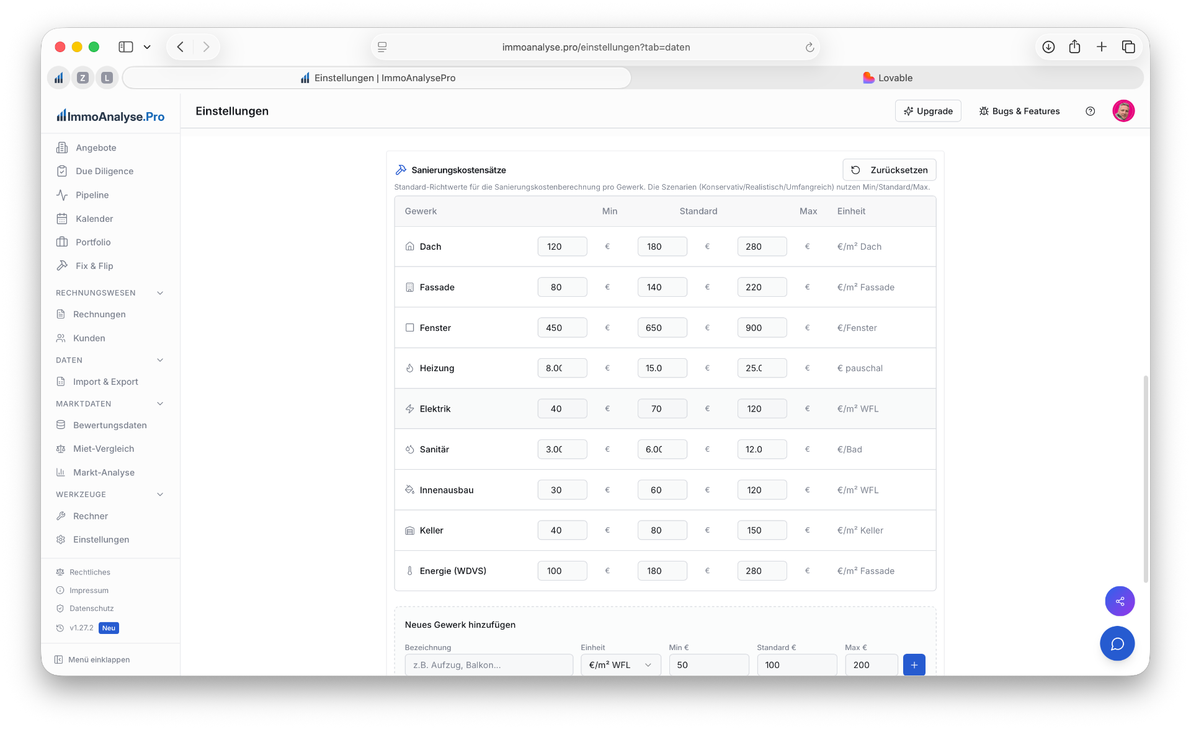Click the Energie (WDVS) min value field
The width and height of the screenshot is (1191, 730).
pyautogui.click(x=562, y=571)
